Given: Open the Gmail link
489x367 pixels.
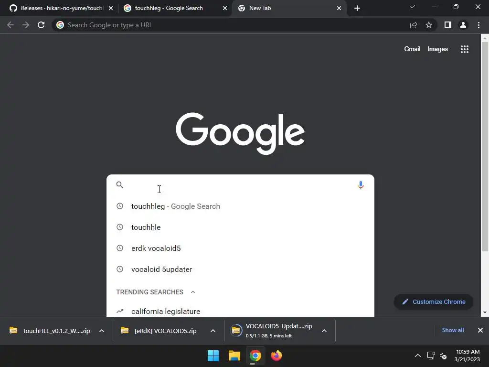Looking at the screenshot, I should click(x=412, y=49).
